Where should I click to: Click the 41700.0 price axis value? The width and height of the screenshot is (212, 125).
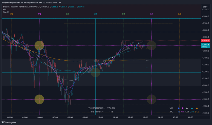pos(206,106)
